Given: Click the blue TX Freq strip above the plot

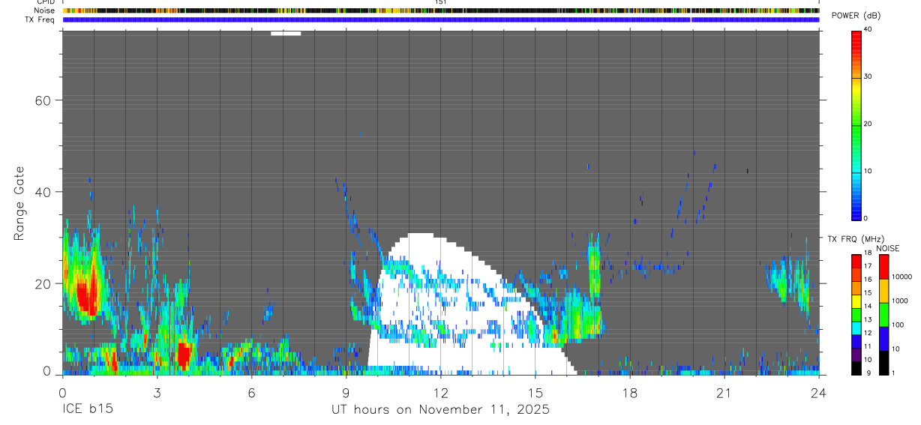Looking at the screenshot, I should (441, 19).
